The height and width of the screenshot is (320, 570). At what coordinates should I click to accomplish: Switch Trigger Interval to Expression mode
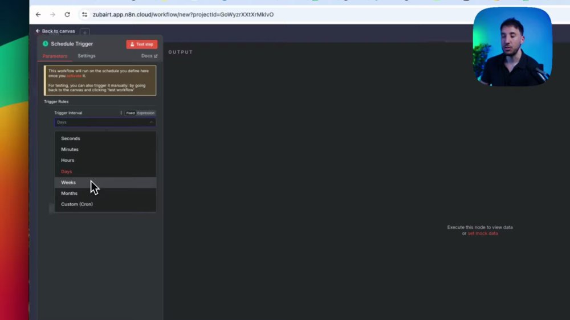tap(145, 113)
